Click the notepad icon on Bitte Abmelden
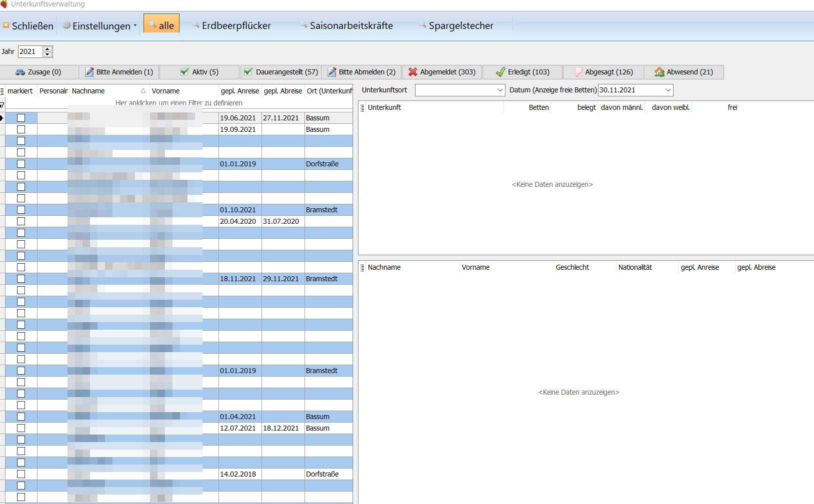This screenshot has height=504, width=814. (x=332, y=72)
